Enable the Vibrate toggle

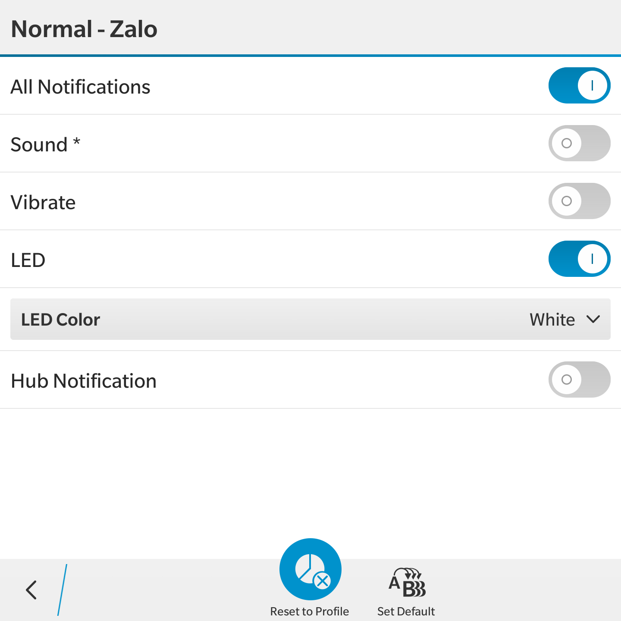point(579,201)
